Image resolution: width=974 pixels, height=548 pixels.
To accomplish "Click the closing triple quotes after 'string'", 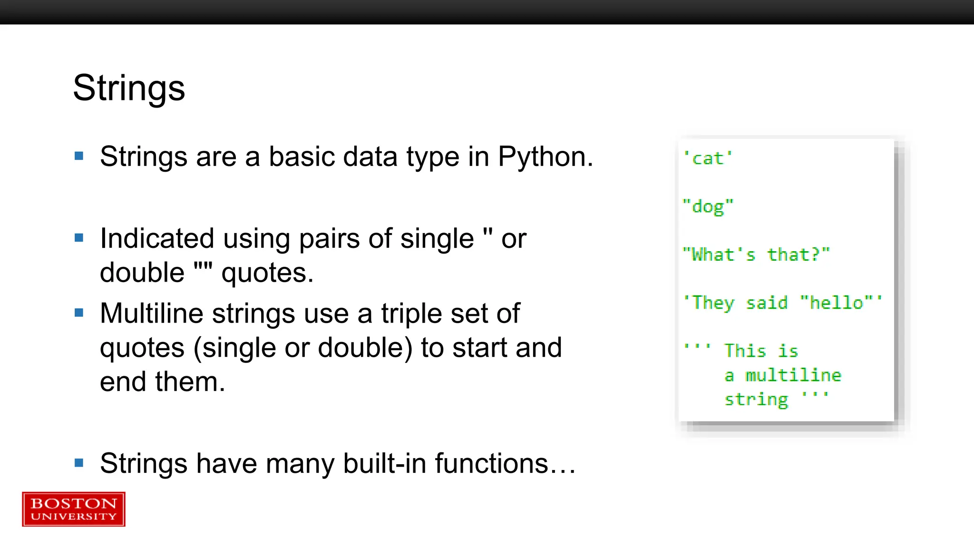I will [815, 396].
